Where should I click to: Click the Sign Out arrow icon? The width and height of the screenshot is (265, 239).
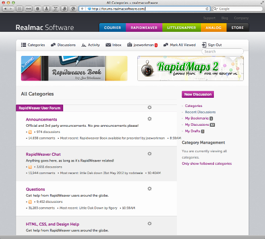point(204,45)
